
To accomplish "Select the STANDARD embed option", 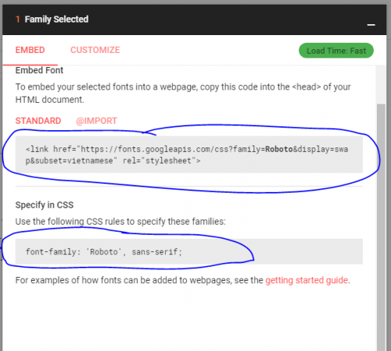I will (x=38, y=121).
